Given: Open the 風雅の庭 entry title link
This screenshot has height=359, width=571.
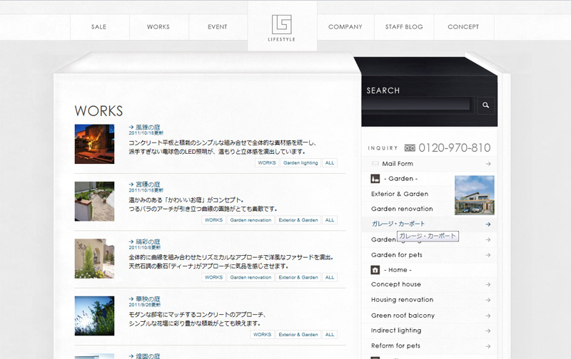Looking at the screenshot, I should coord(148,128).
